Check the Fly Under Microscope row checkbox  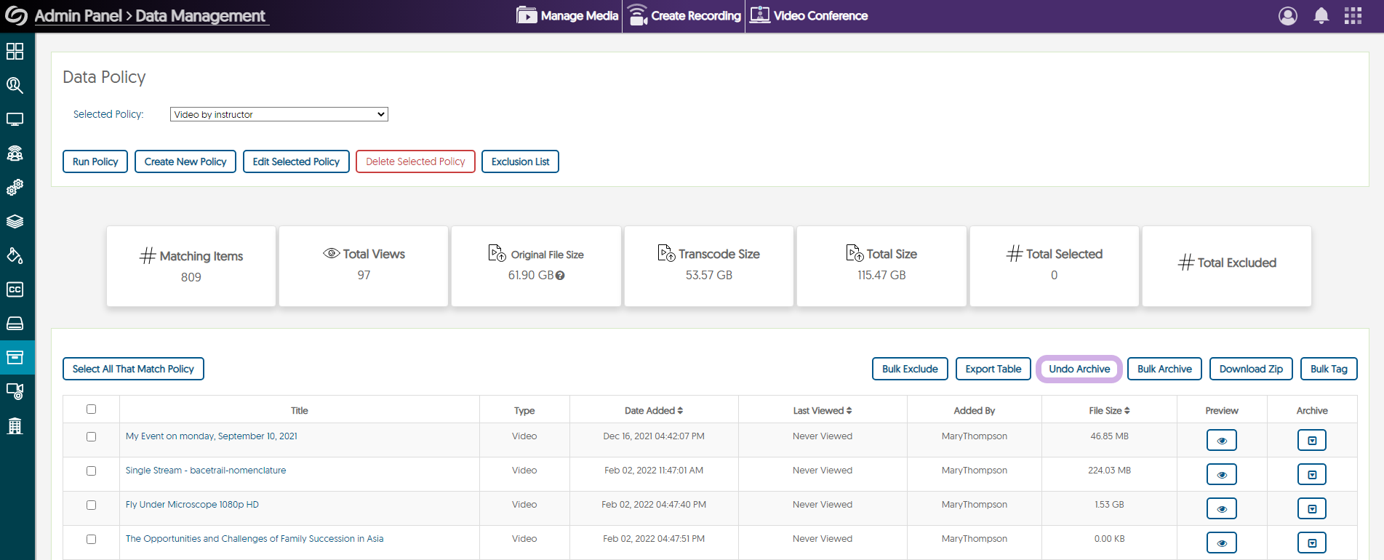(x=91, y=505)
